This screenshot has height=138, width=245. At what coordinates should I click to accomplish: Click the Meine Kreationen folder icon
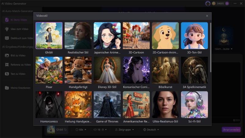point(7,88)
